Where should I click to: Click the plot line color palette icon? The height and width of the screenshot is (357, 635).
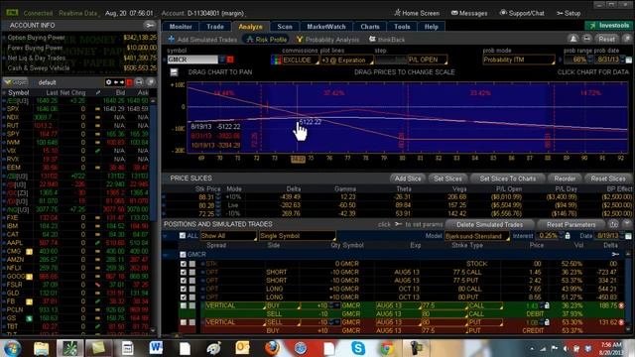(x=276, y=59)
